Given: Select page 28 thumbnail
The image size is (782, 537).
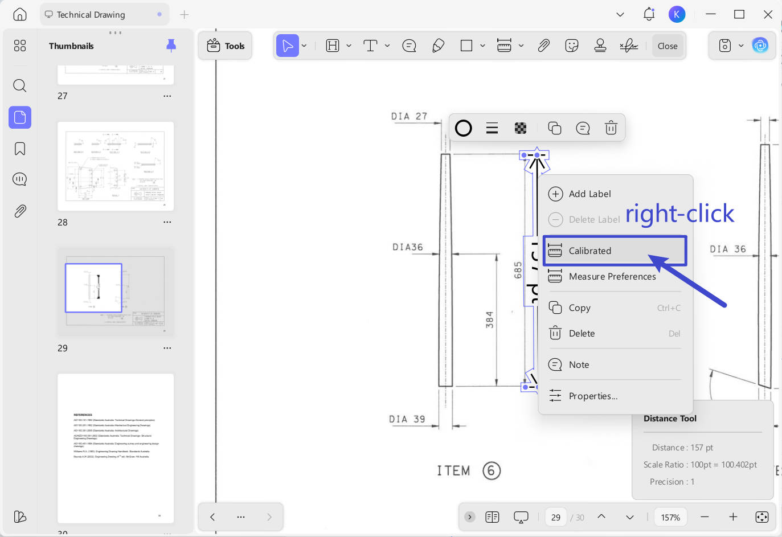Looking at the screenshot, I should pyautogui.click(x=116, y=166).
